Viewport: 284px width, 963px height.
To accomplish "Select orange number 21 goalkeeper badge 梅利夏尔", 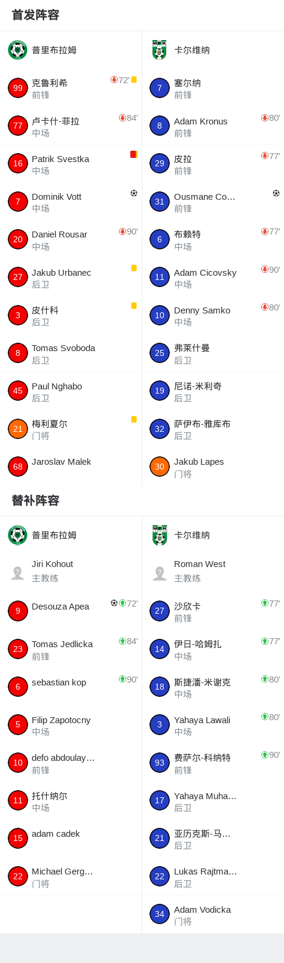I will pos(18,429).
